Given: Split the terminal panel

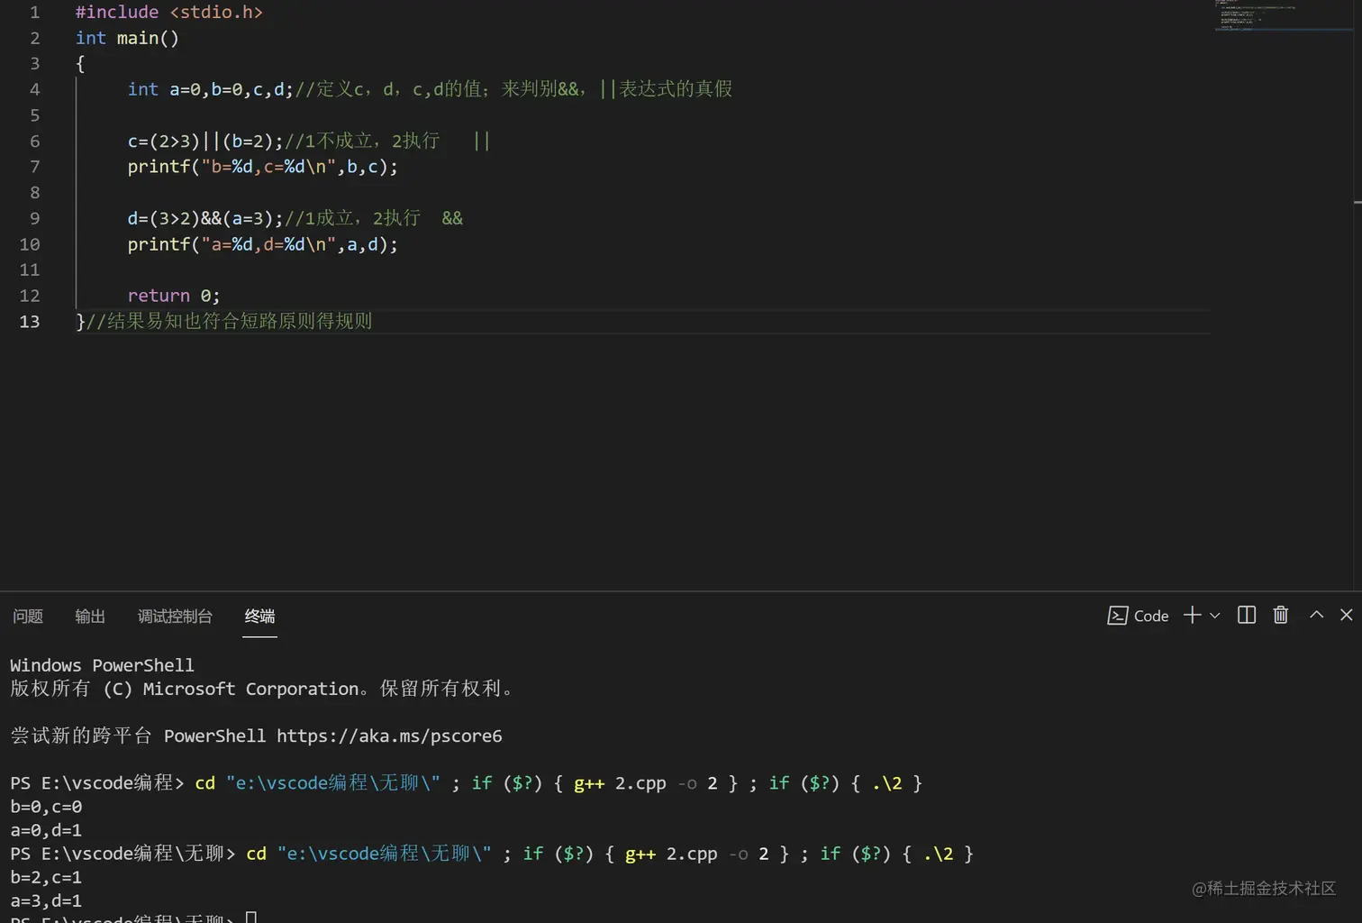Looking at the screenshot, I should click(1247, 615).
